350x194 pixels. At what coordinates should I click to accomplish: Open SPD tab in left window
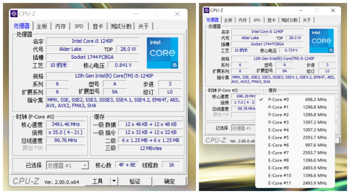click(x=79, y=26)
